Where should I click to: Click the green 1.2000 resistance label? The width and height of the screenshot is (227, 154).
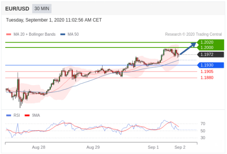(207, 47)
